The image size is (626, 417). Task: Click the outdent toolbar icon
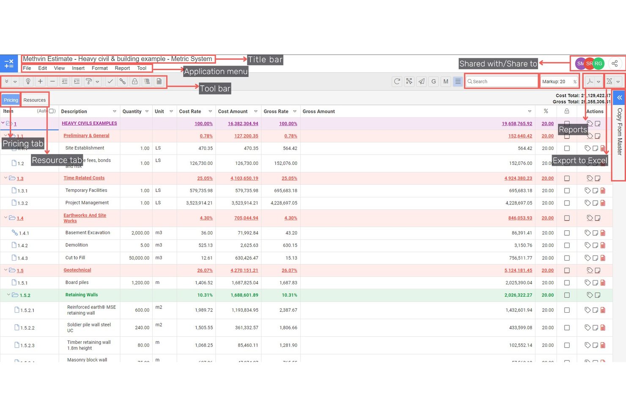[65, 82]
